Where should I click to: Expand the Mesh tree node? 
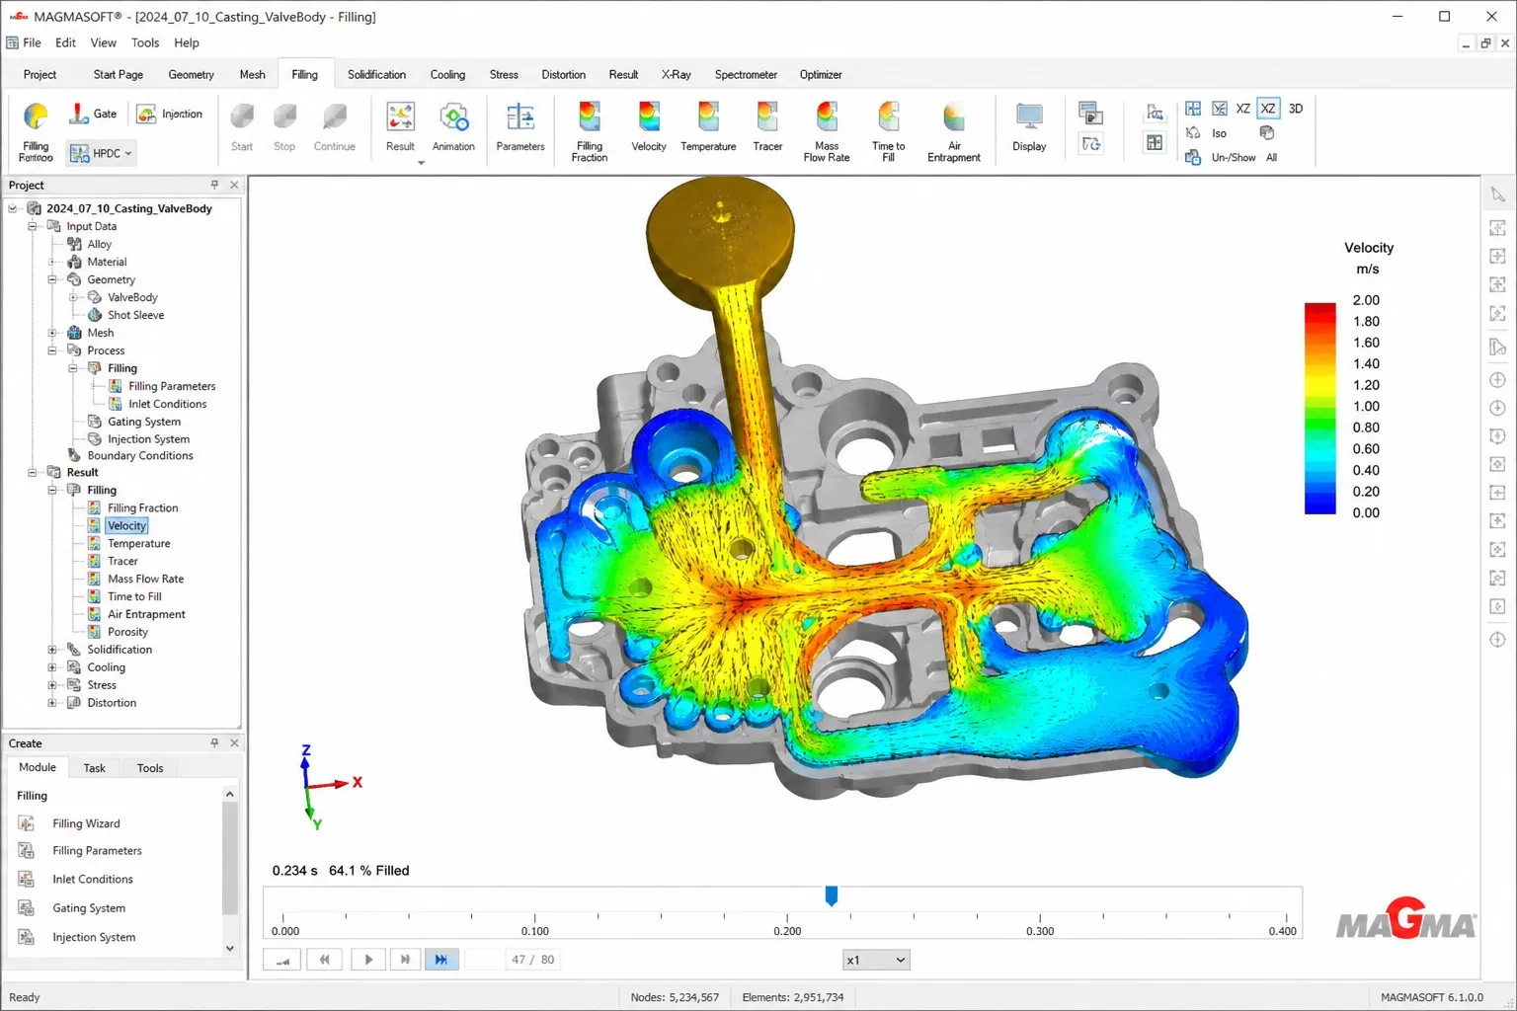(x=52, y=333)
